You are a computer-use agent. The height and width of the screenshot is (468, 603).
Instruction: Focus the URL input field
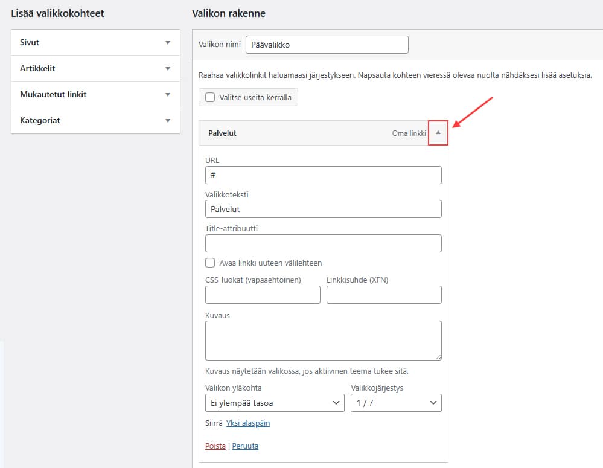point(323,175)
